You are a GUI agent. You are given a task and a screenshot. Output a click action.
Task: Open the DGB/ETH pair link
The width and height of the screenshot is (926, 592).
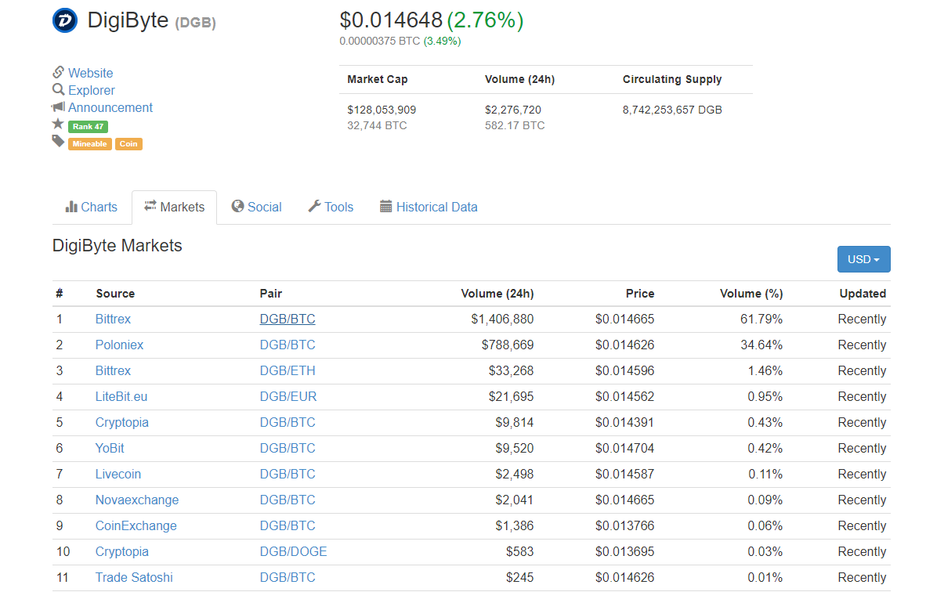coord(288,371)
